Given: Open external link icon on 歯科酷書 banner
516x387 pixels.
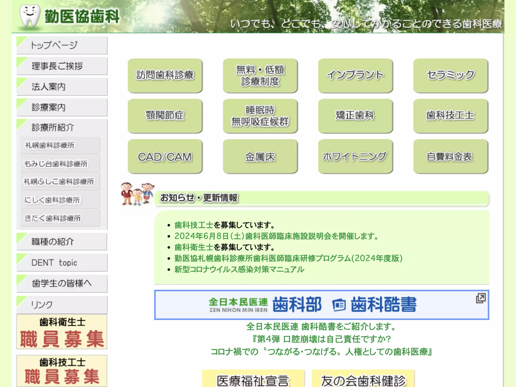Looking at the screenshot, I should pos(480,298).
